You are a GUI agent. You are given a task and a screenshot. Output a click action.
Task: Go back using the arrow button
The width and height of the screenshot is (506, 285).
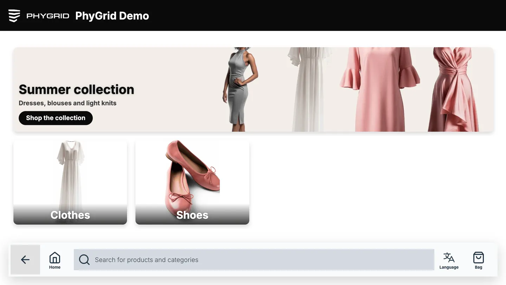tap(25, 260)
